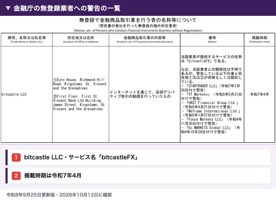Click note entry 「VT Markets」
Screen dimensions: 276x202
point(211,96)
